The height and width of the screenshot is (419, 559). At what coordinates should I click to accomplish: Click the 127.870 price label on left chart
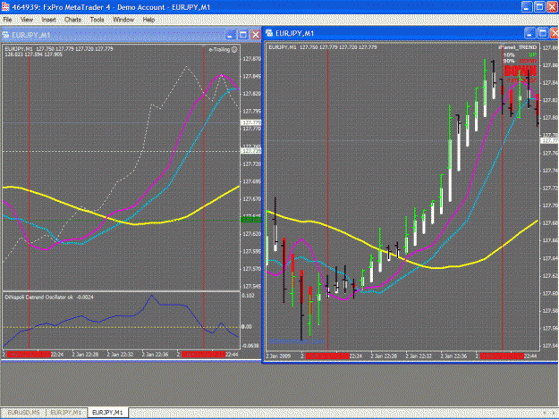(251, 59)
